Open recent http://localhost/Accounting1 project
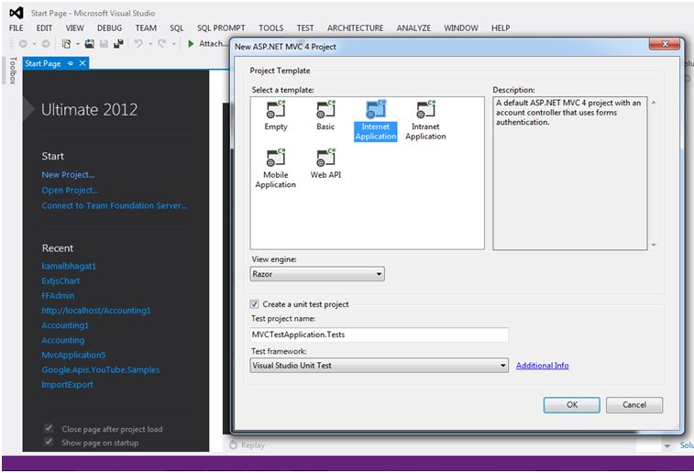Viewport: 694px width, 473px height. 96,311
